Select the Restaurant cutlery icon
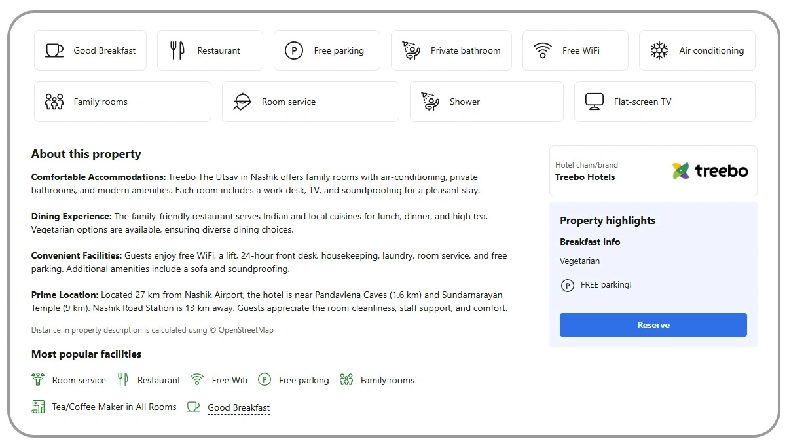The image size is (787, 448). click(177, 50)
